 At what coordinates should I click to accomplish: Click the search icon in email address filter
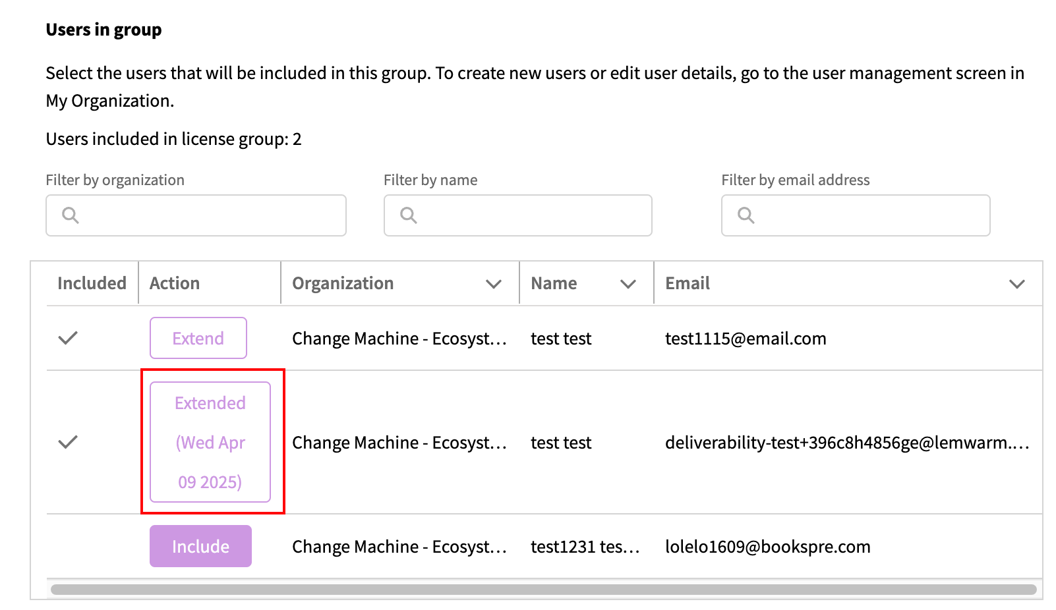coord(746,215)
